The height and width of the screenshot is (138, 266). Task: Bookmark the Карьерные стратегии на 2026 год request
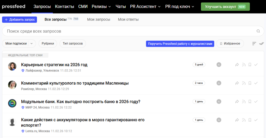[250, 65]
